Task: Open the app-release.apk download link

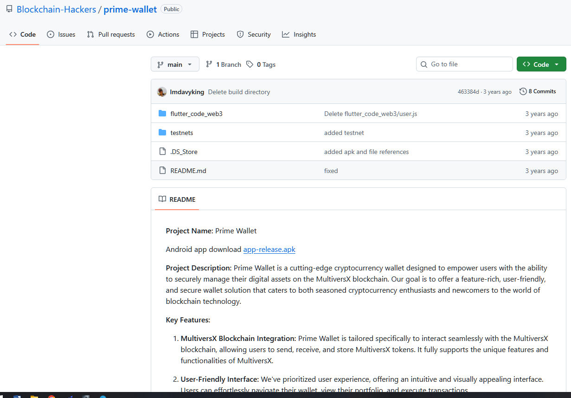Action: tap(269, 250)
